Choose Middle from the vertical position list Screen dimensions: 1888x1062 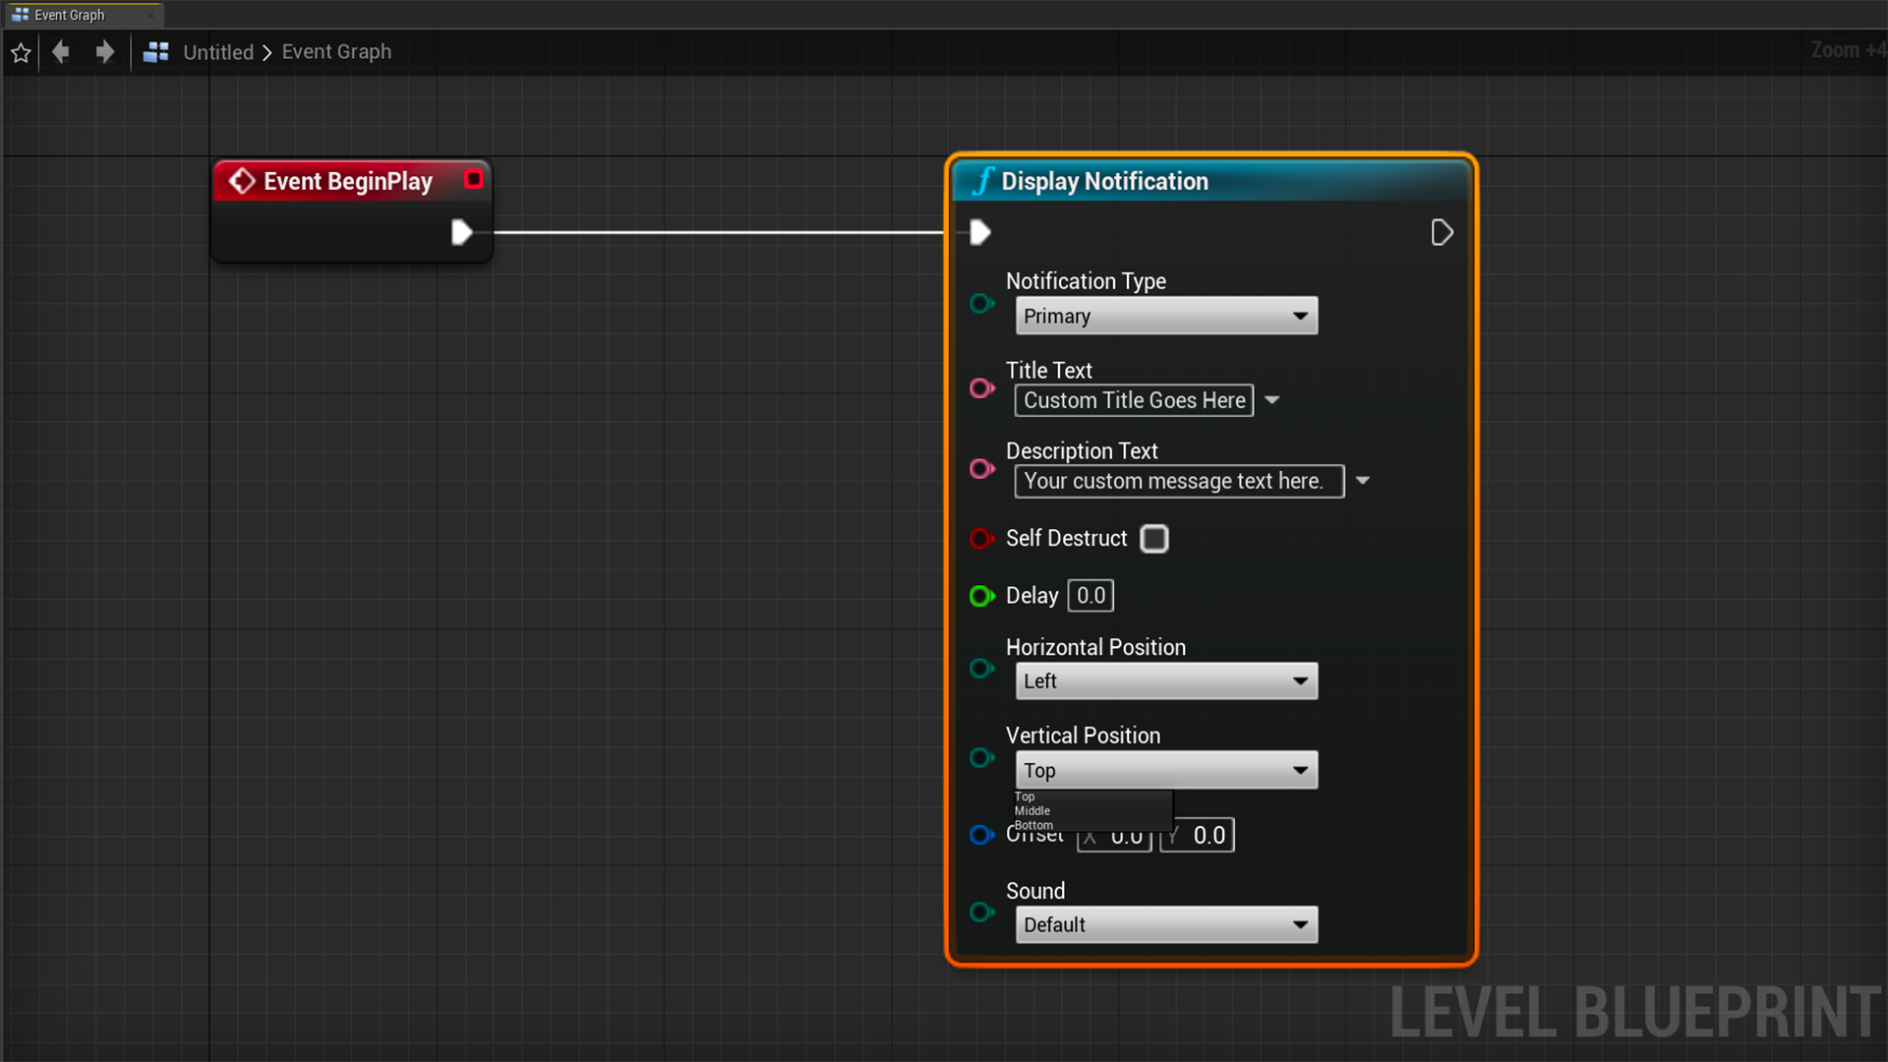coord(1032,811)
